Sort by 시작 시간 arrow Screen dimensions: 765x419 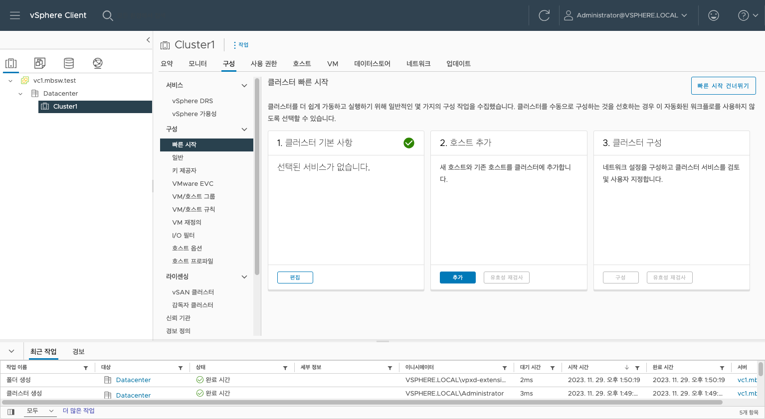(x=627, y=368)
